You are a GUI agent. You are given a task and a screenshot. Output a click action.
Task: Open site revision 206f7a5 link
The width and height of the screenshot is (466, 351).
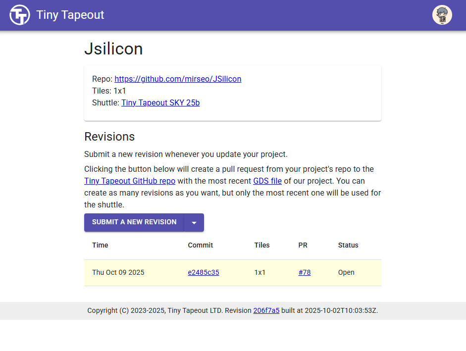tap(266, 310)
